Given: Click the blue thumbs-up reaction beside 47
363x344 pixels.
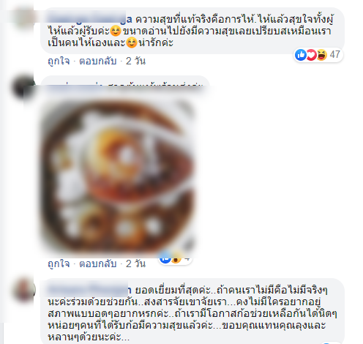Looking at the screenshot, I should pyautogui.click(x=301, y=55).
